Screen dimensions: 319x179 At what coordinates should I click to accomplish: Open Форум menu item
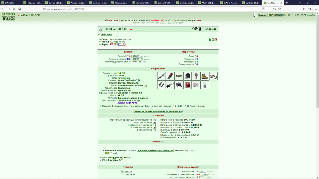click(x=191, y=20)
